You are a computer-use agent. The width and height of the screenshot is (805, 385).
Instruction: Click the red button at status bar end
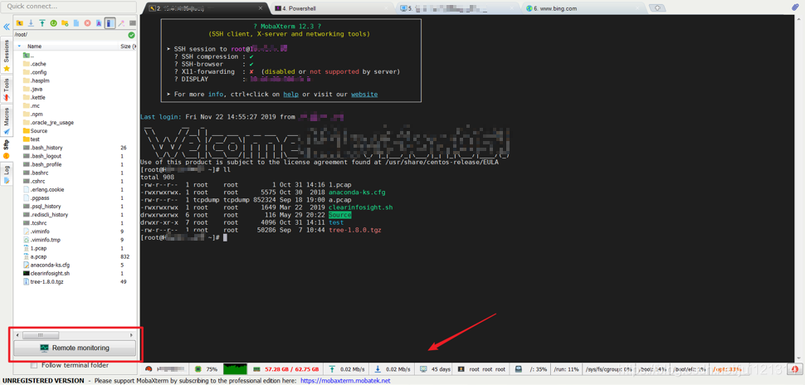click(x=795, y=369)
